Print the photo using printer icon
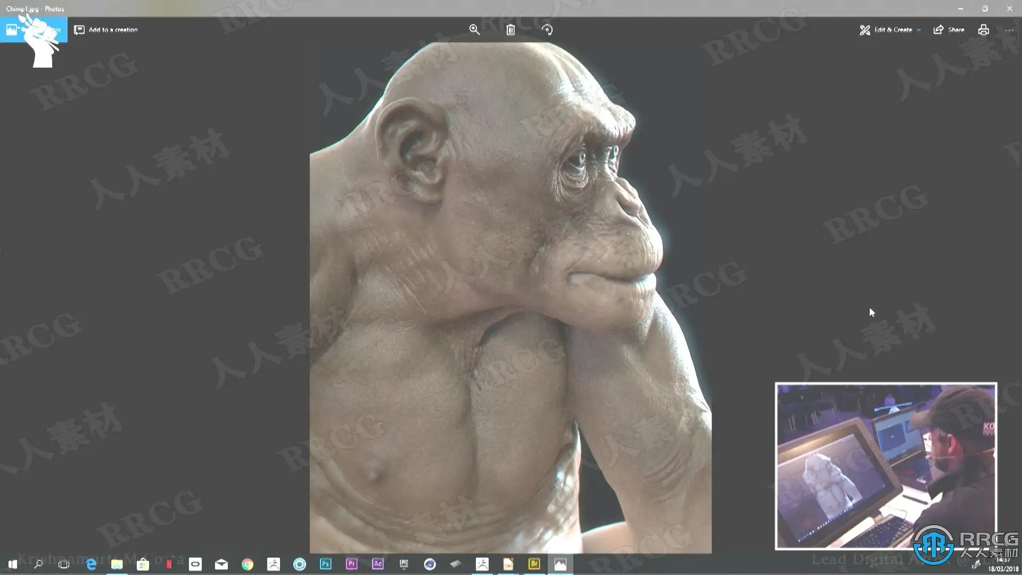1022x575 pixels. click(983, 30)
